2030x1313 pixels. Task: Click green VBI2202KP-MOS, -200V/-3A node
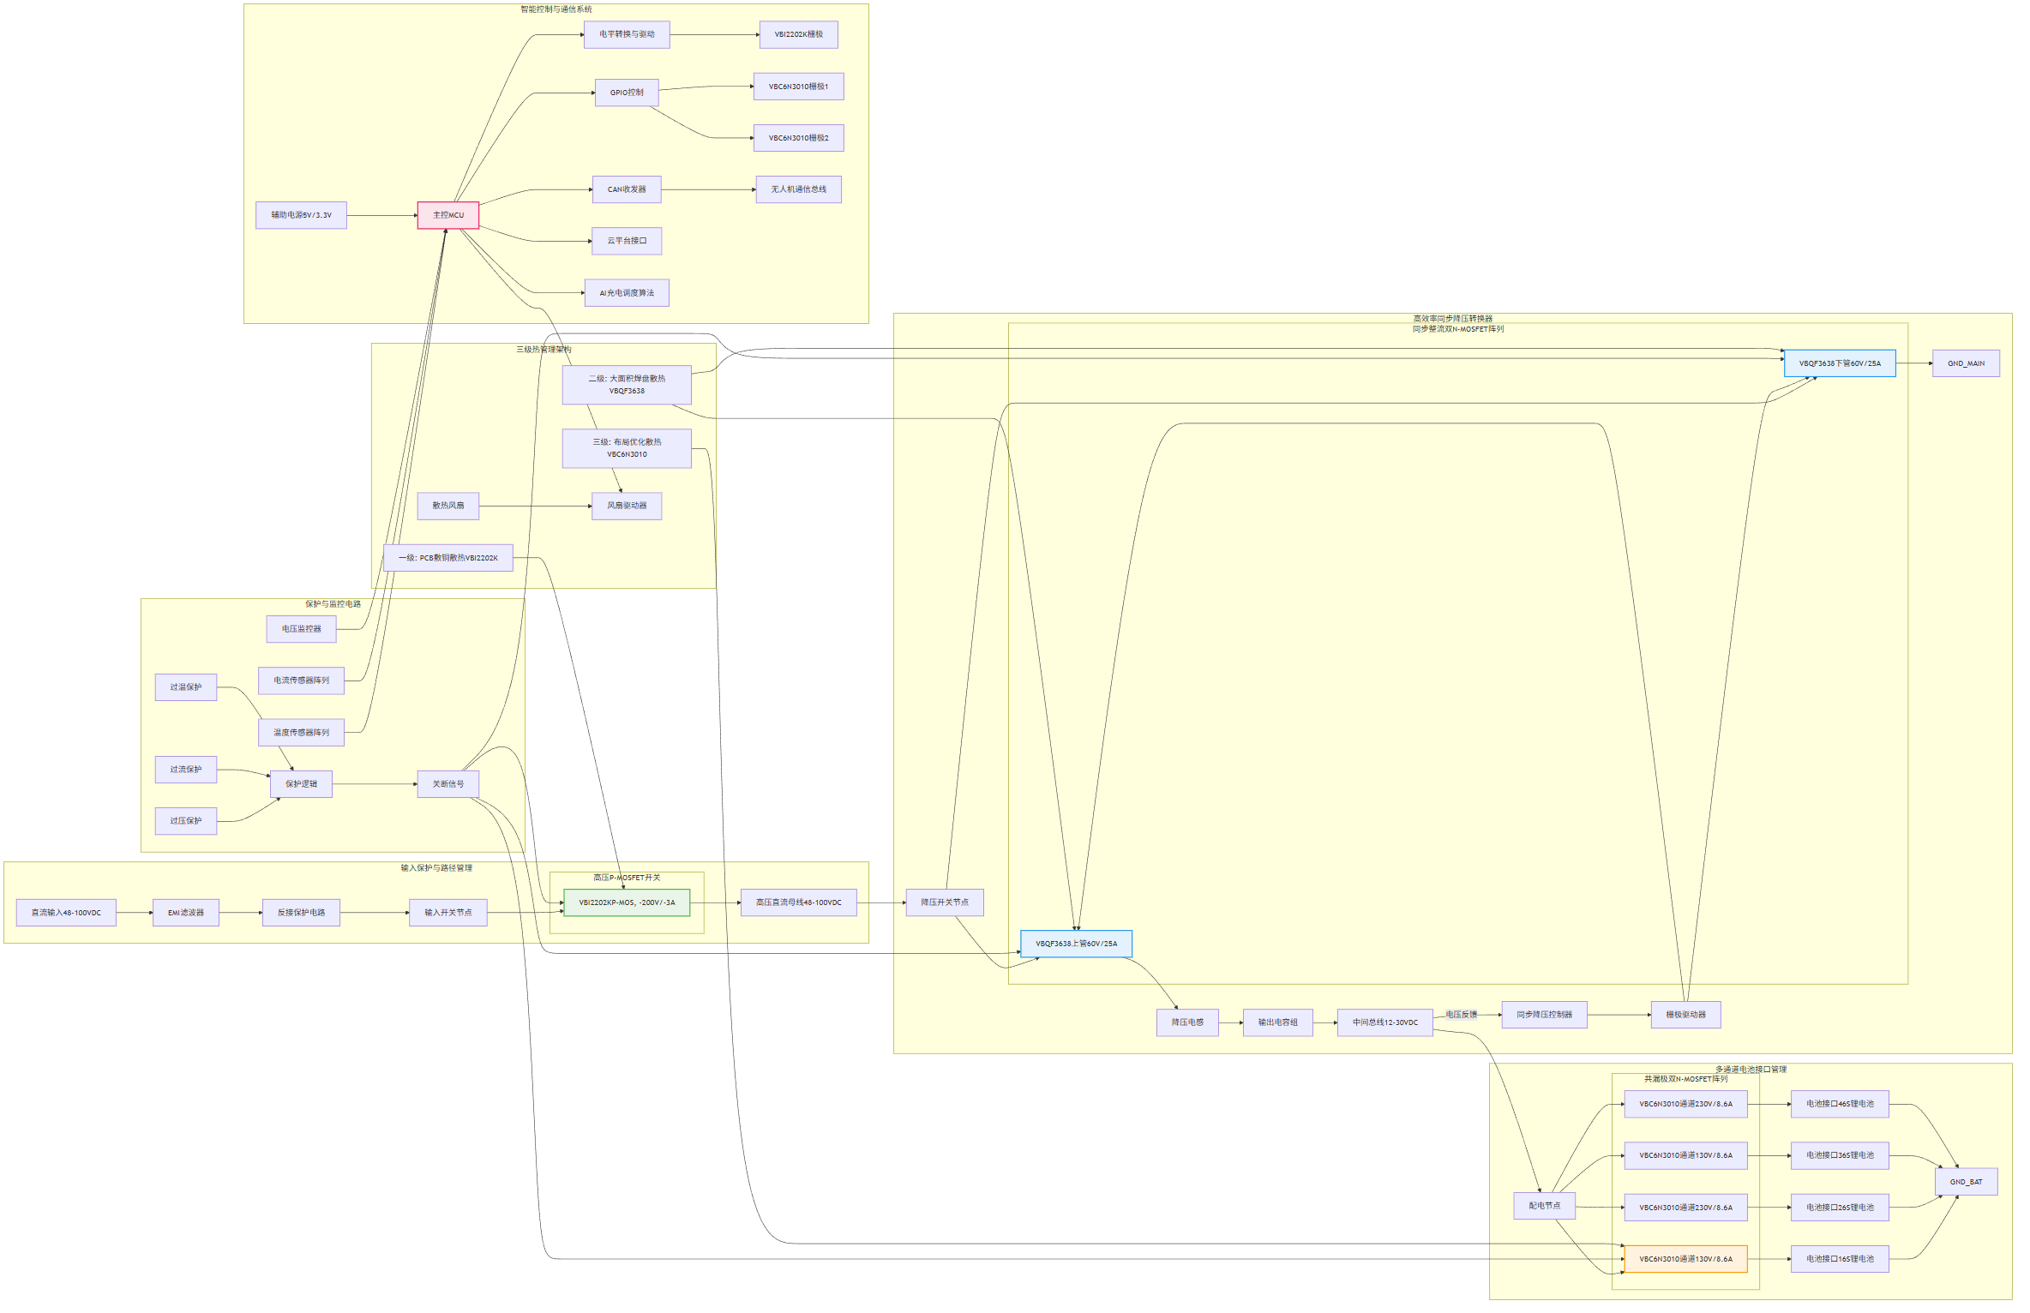coord(627,902)
